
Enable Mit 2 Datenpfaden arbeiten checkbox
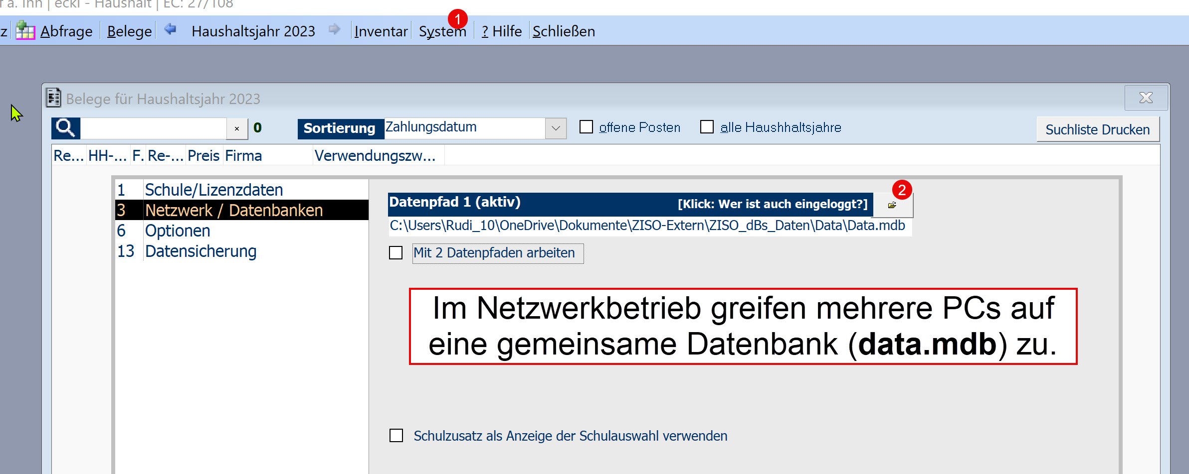[396, 253]
